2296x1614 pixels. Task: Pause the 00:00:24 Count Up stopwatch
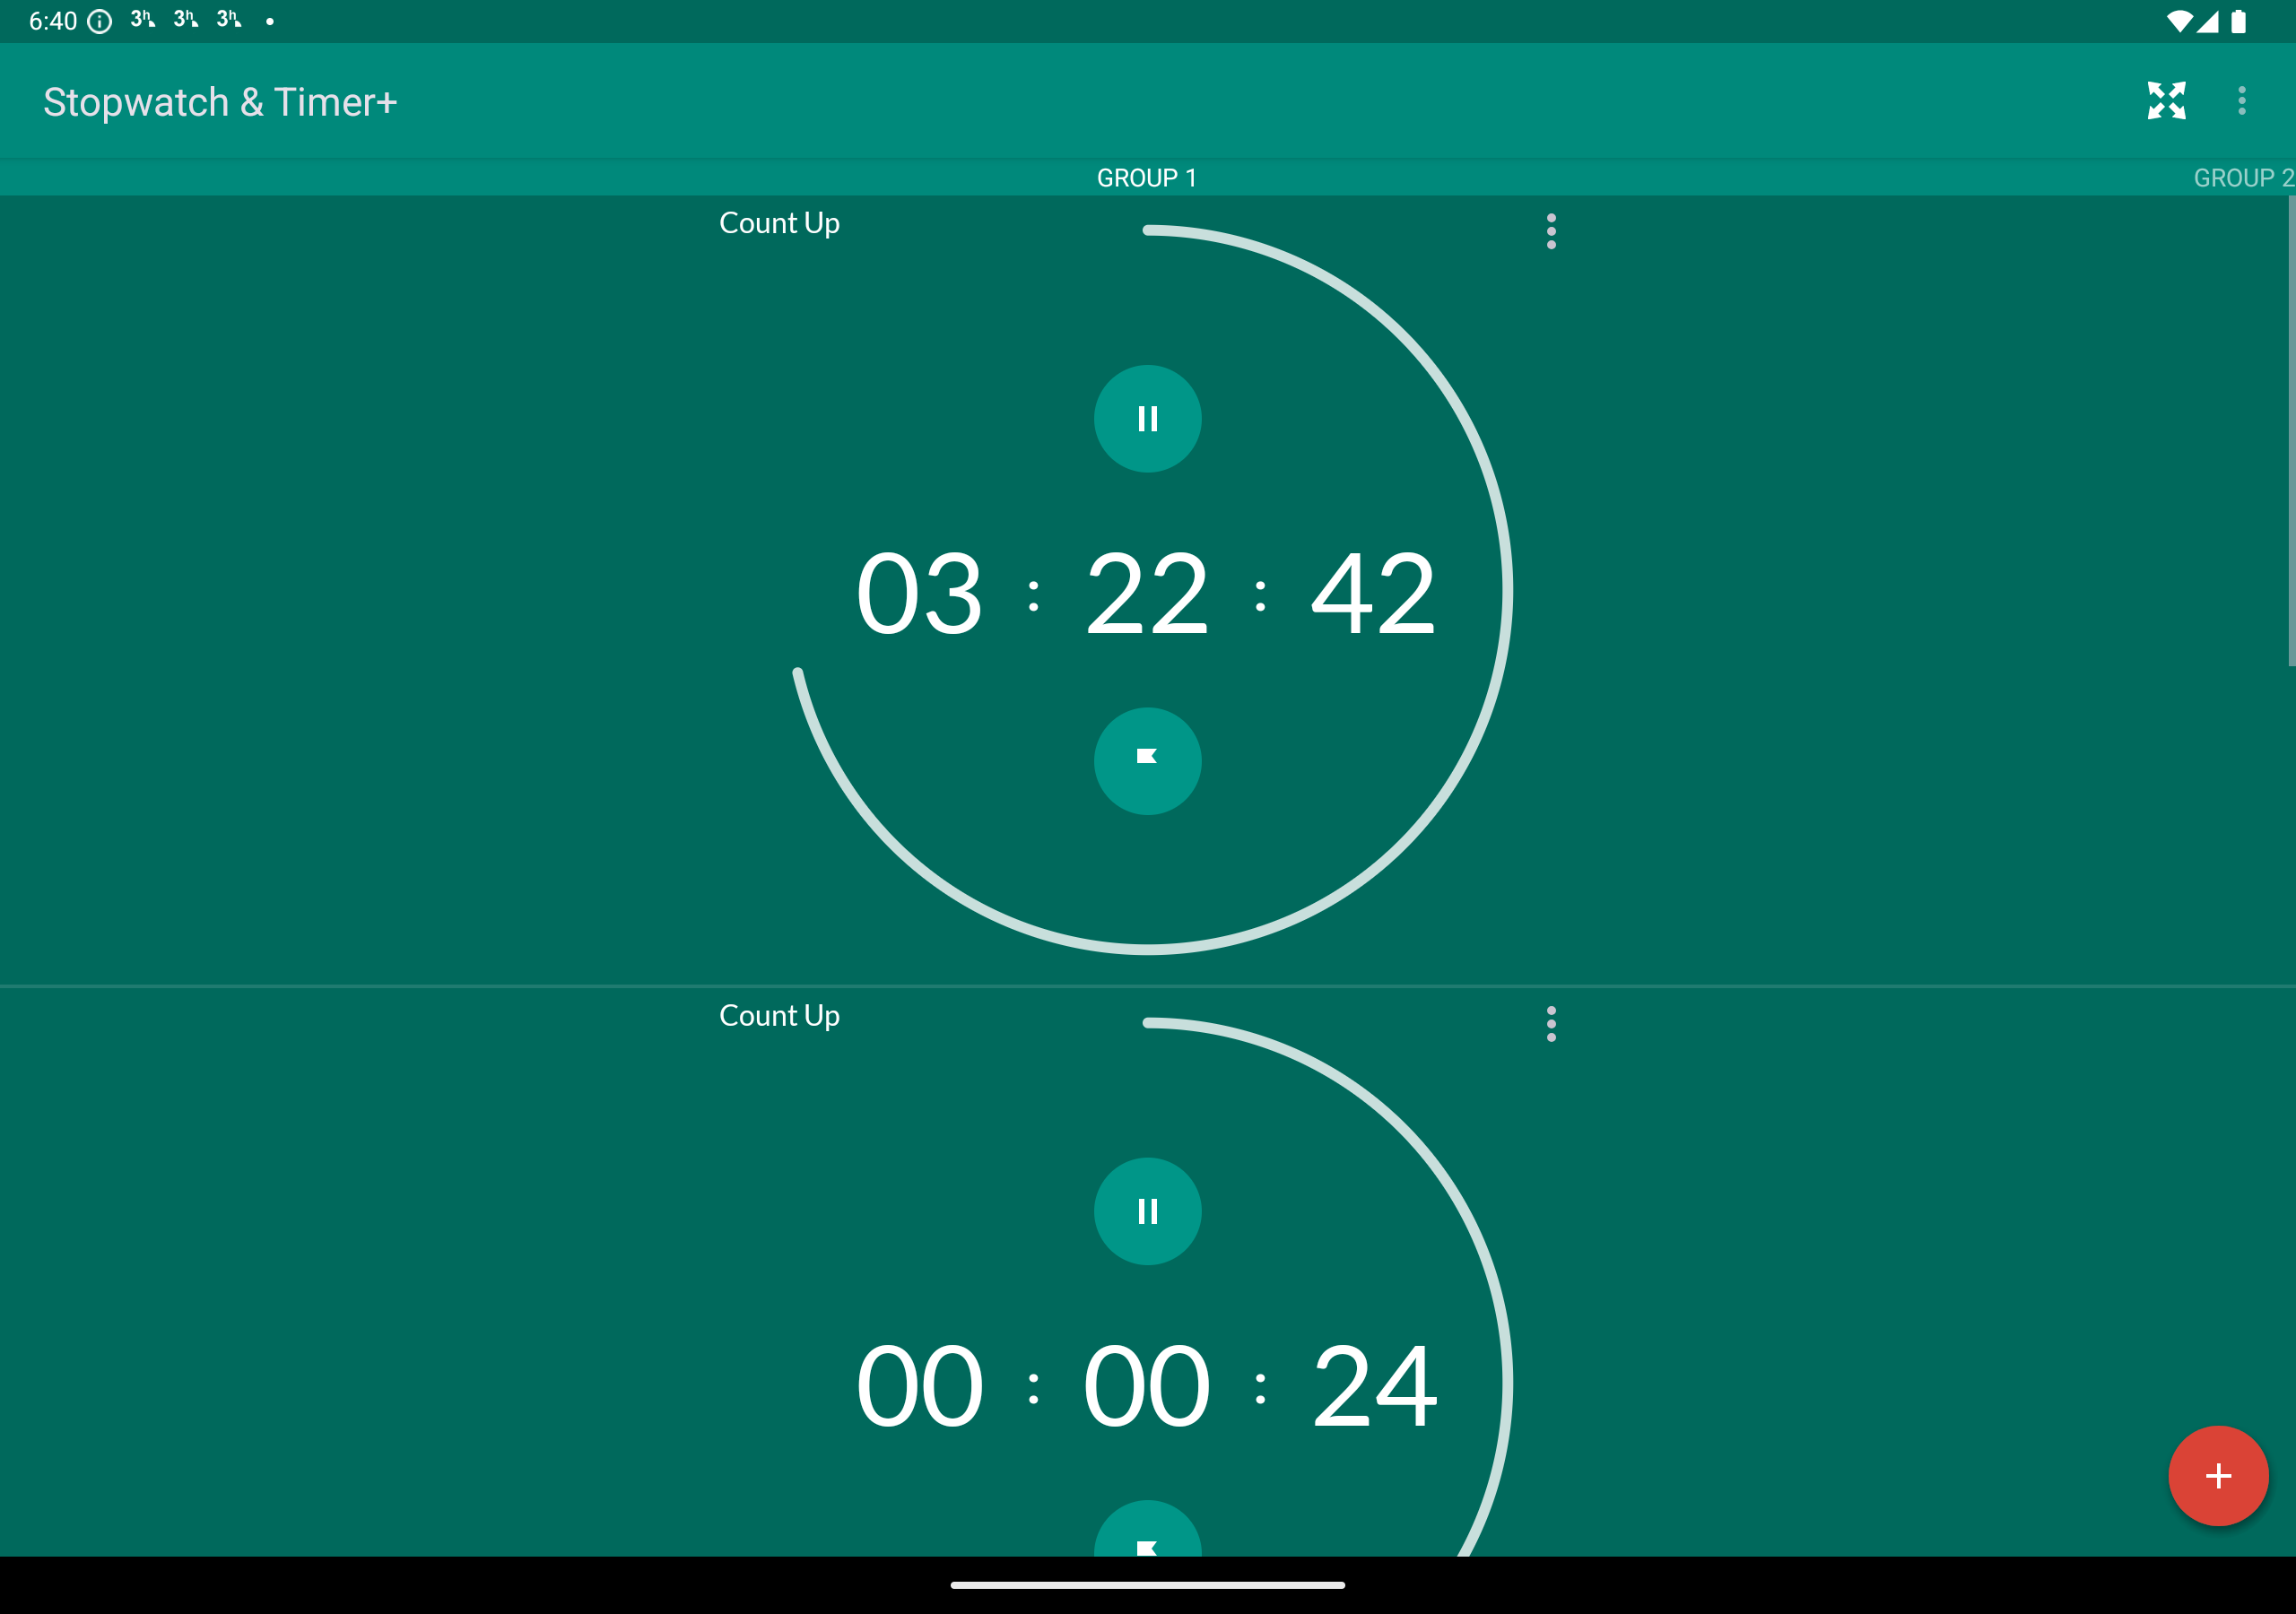[x=1147, y=1211]
